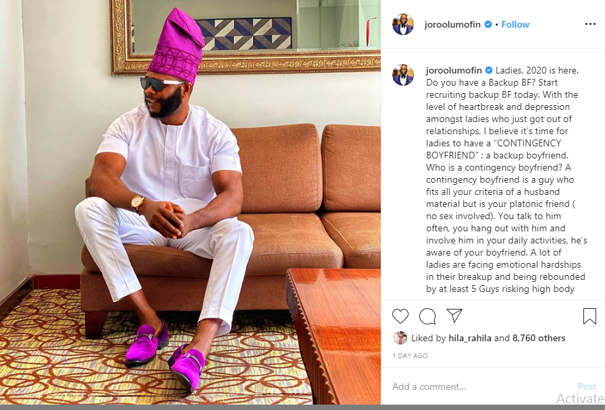This screenshot has height=410, width=605.
Task: Open joroolumofin username in caption
Action: [454, 70]
